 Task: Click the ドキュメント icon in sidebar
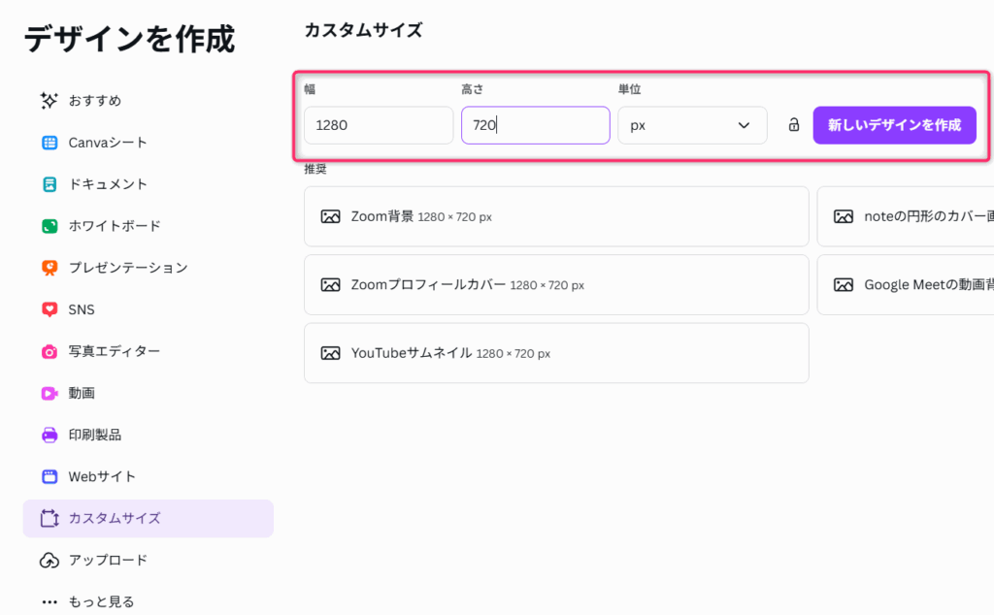coord(50,184)
